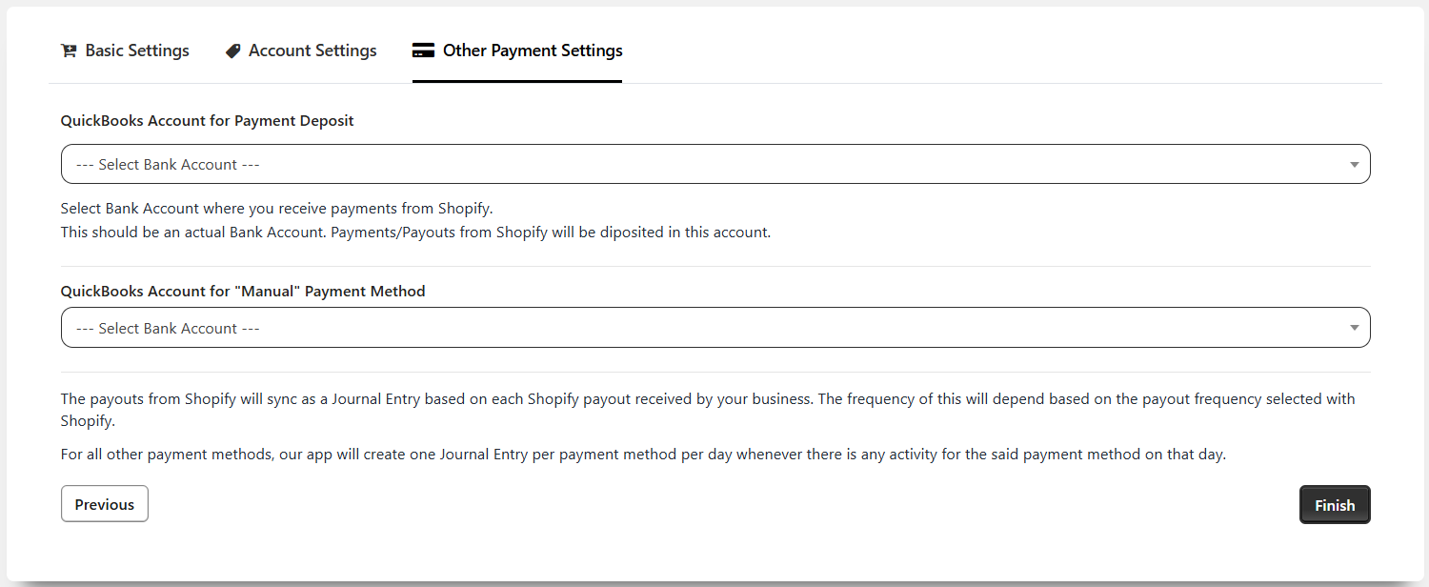Click the "For all other payment methods" paragraph
Viewport: 1429px width, 587px height.
pyautogui.click(x=643, y=455)
